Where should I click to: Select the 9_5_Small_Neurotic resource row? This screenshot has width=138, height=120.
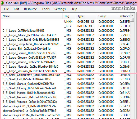[66, 97]
